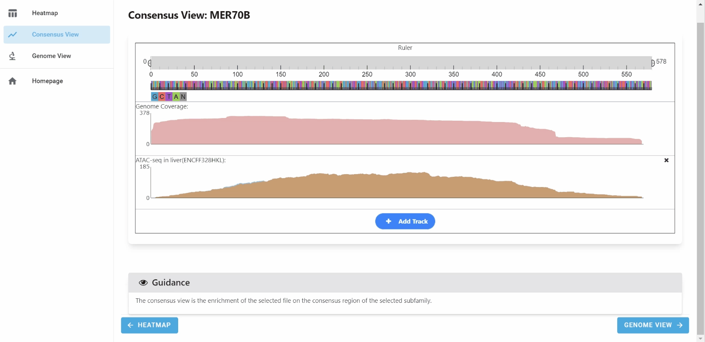
Task: Click the Add Track button
Action: coord(405,221)
